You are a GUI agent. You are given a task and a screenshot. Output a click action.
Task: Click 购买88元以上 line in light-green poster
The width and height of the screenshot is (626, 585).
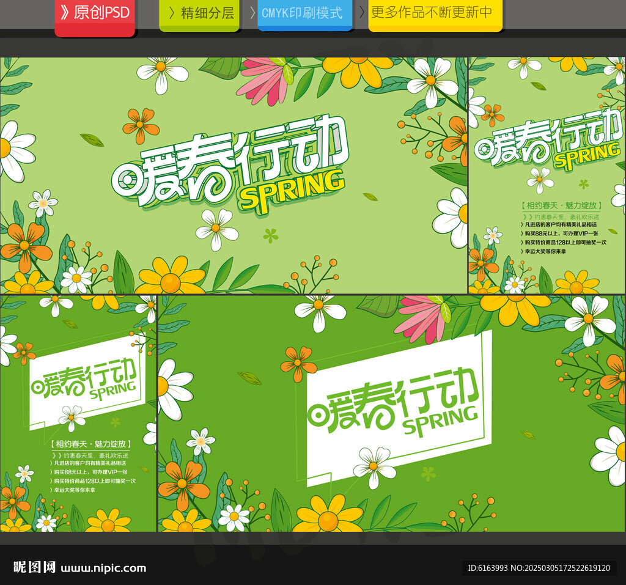point(560,234)
